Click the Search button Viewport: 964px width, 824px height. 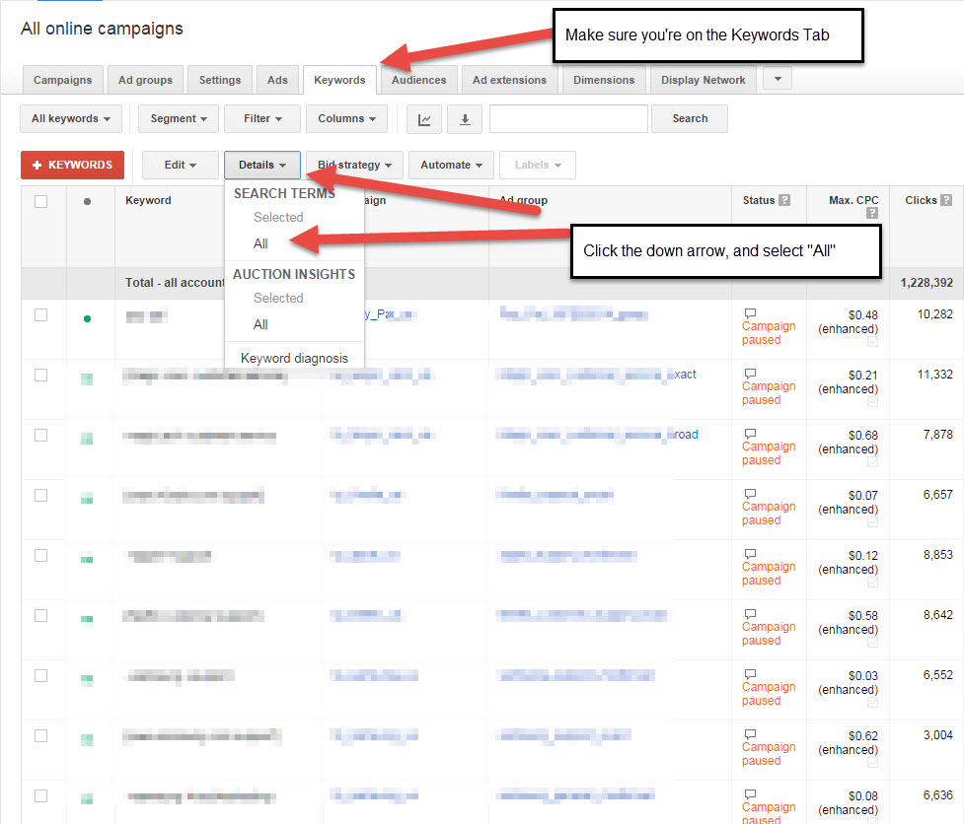[x=689, y=118]
